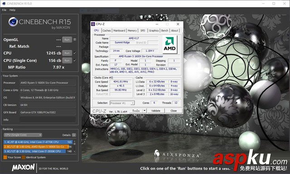This screenshot has height=174, width=290.
Task: Click the CPU-Z title bar icon
Action: coord(93,24)
